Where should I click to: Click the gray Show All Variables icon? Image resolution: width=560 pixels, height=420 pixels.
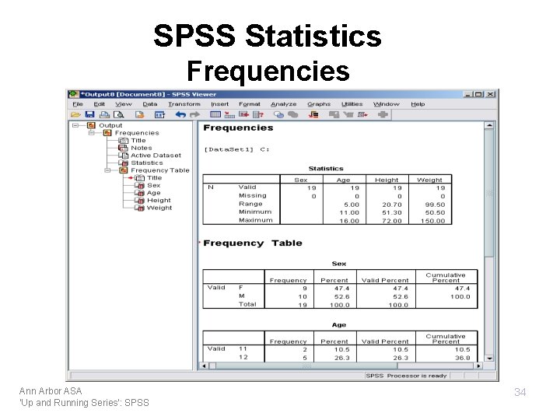[x=293, y=114]
